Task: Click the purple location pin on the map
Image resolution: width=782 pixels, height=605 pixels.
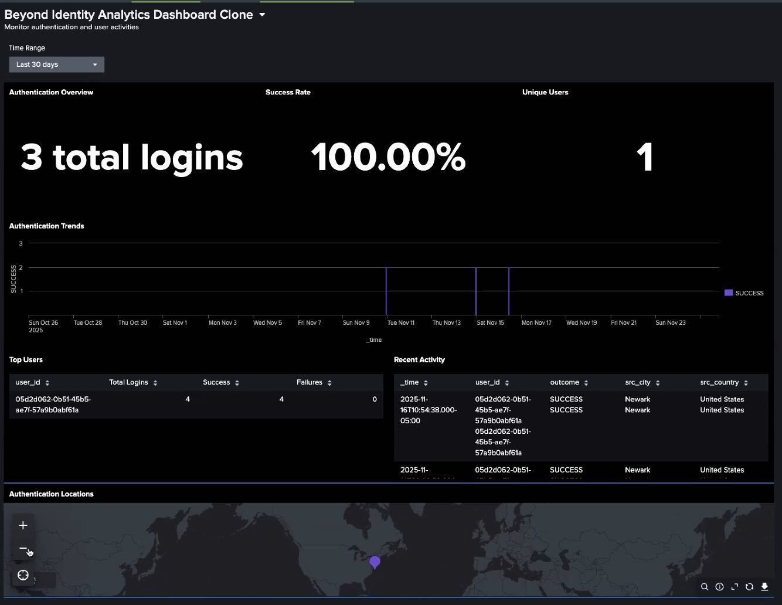Action: click(x=375, y=562)
